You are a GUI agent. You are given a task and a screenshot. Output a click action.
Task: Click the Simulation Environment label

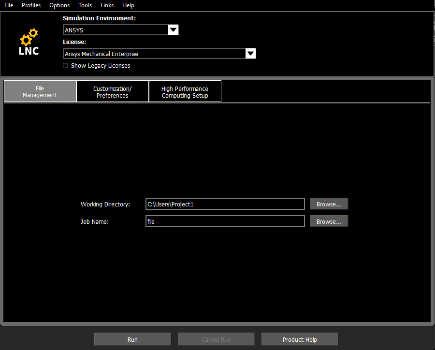tap(99, 18)
